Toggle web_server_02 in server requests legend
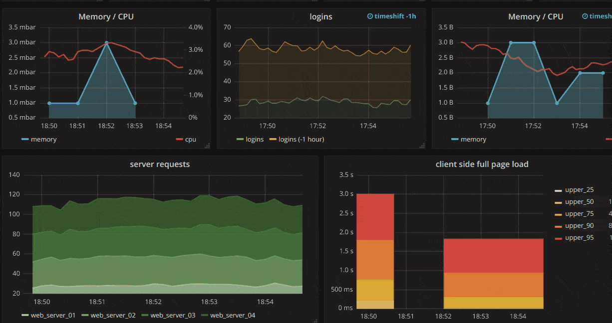Viewport: 612px width, 323px height. tap(113, 315)
